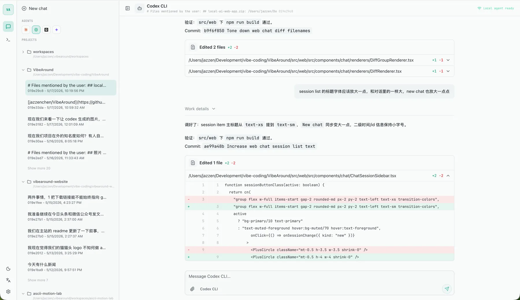The height and width of the screenshot is (300, 520).
Task: Collapse the ascii-motion-lab project
Action: 23,294
